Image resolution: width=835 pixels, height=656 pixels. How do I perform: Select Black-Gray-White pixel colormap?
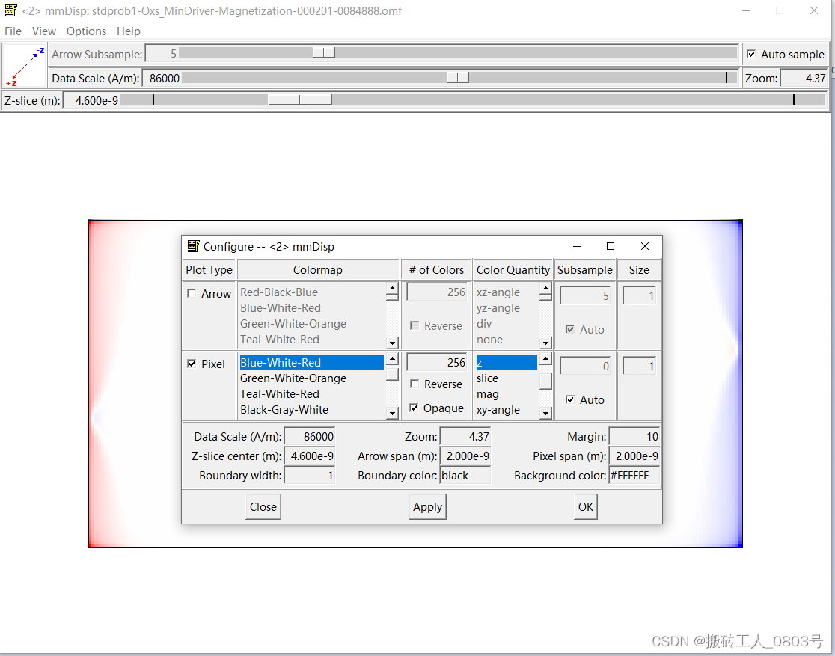pyautogui.click(x=311, y=409)
